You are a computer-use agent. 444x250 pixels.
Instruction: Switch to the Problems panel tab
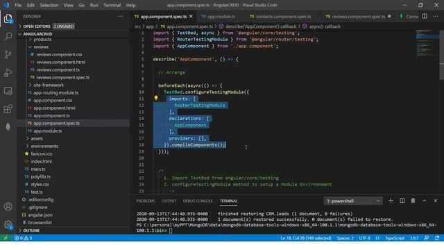coord(146,201)
